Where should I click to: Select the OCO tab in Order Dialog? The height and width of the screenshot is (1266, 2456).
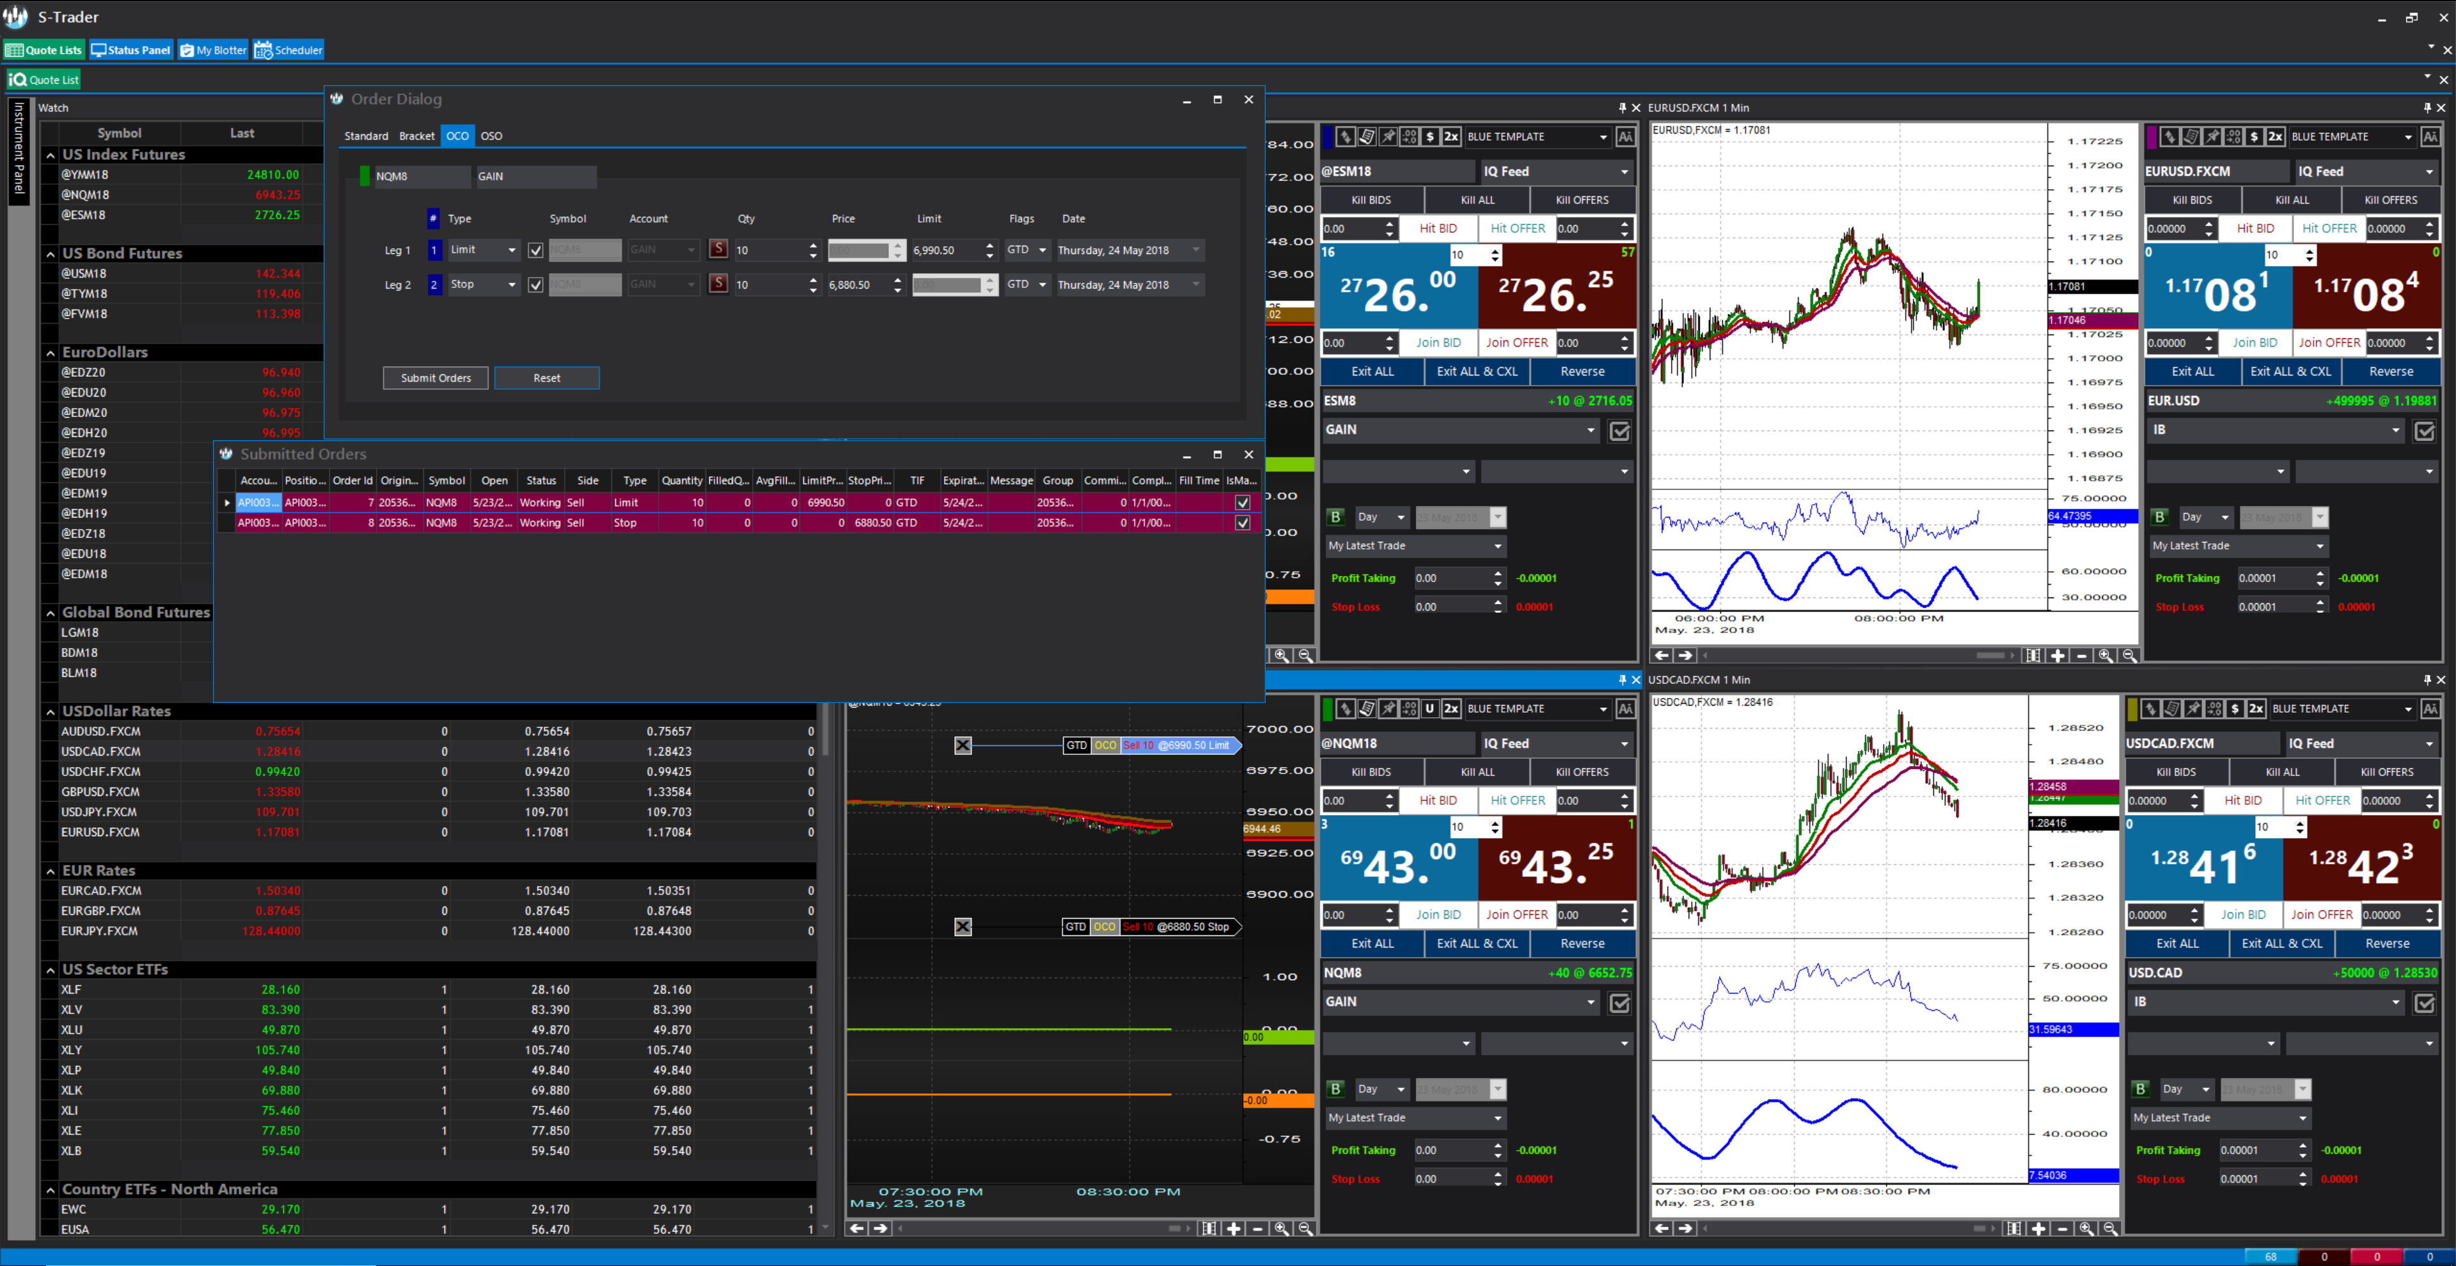pos(458,136)
